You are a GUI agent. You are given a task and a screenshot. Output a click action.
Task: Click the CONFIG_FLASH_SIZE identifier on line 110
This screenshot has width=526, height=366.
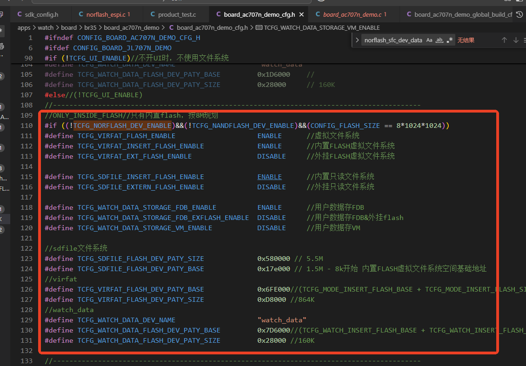(345, 126)
